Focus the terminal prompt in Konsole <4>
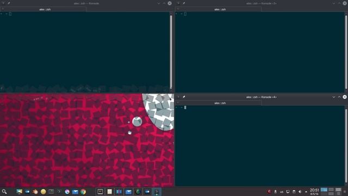348x196 pixels. pyautogui.click(x=185, y=107)
